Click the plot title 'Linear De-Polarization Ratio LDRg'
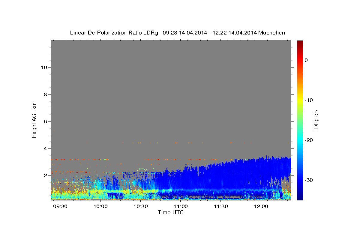 tap(114, 33)
